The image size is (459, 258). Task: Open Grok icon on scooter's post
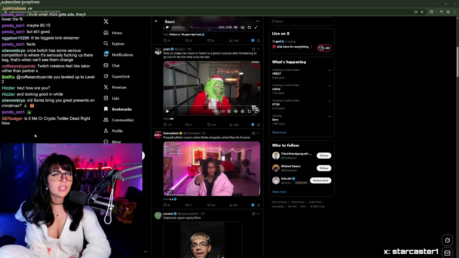pyautogui.click(x=253, y=214)
